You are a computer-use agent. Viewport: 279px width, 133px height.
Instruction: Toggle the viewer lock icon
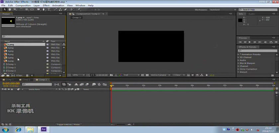tap(73, 14)
